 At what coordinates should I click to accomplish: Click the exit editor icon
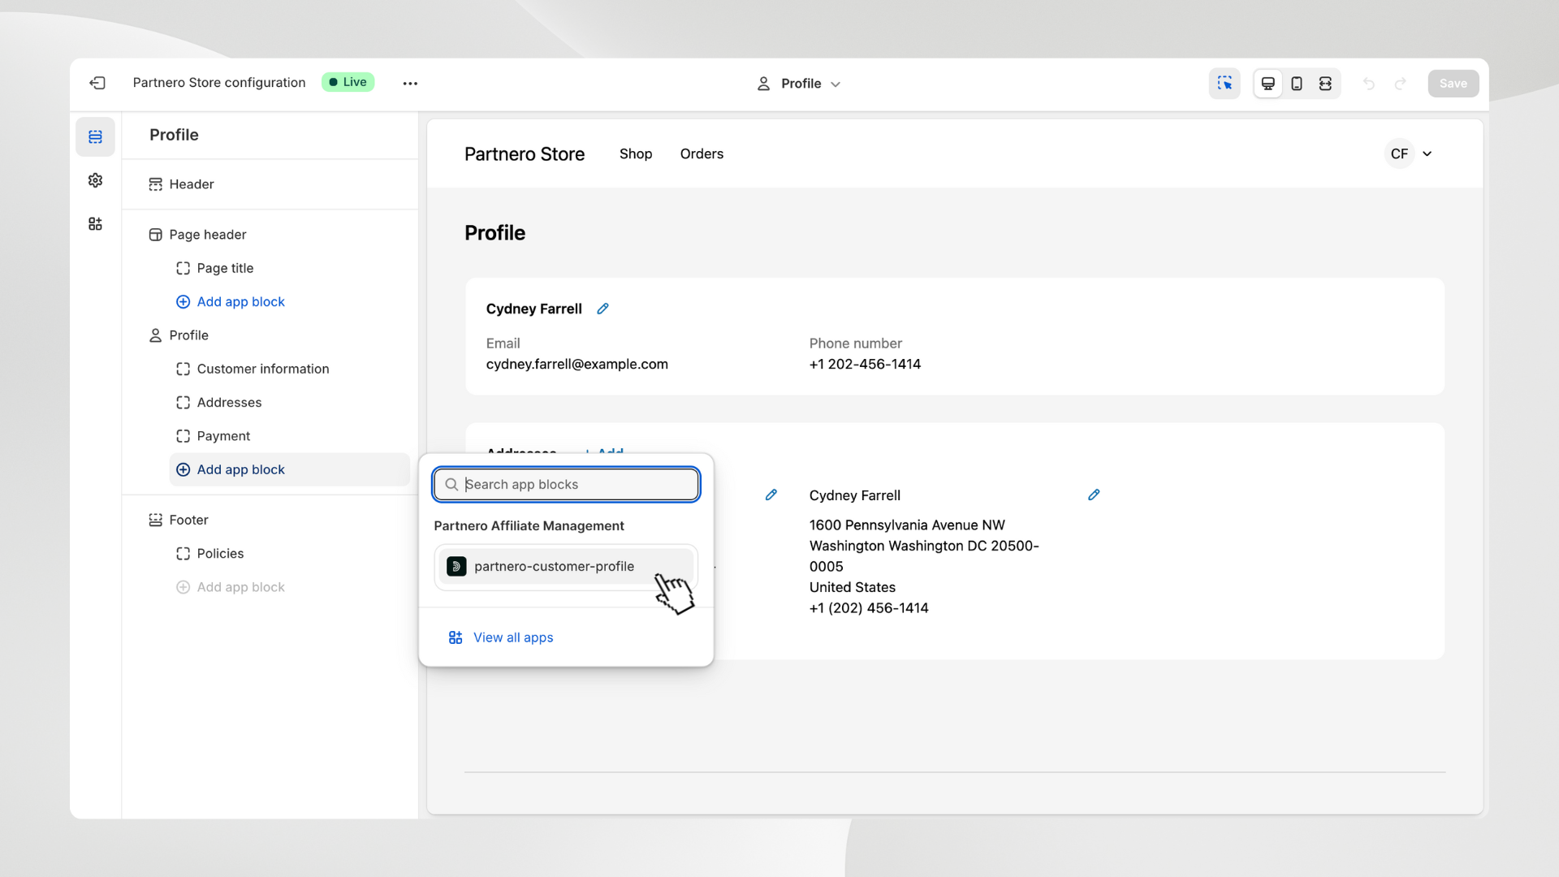[97, 83]
